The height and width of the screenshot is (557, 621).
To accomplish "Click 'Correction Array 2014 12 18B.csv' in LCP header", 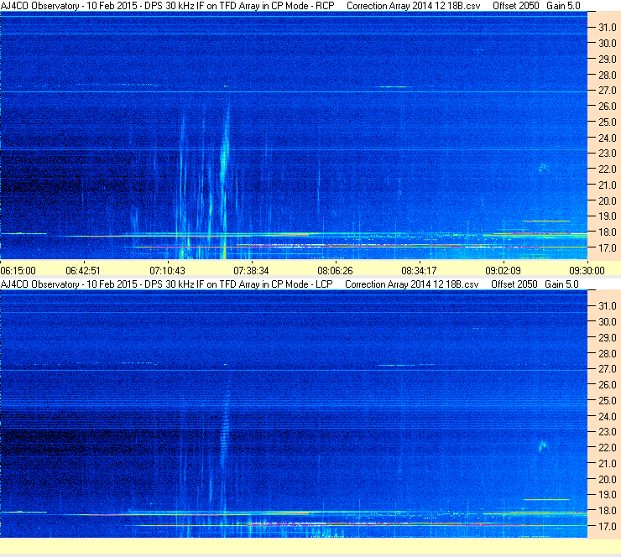I will (x=411, y=284).
